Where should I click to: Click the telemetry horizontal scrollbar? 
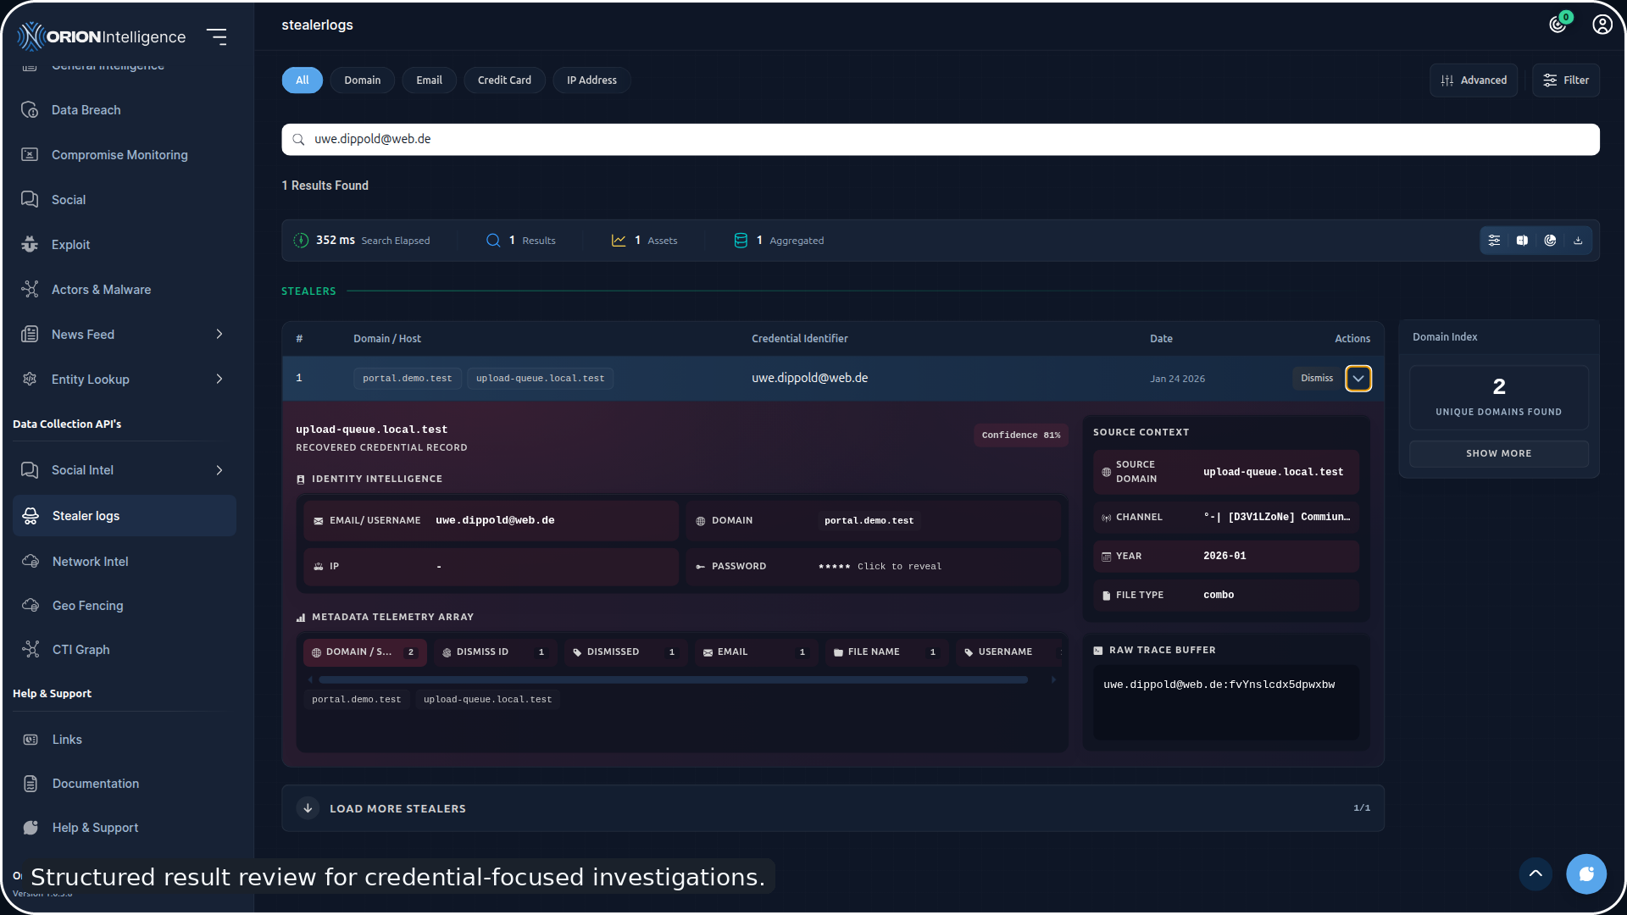(674, 679)
